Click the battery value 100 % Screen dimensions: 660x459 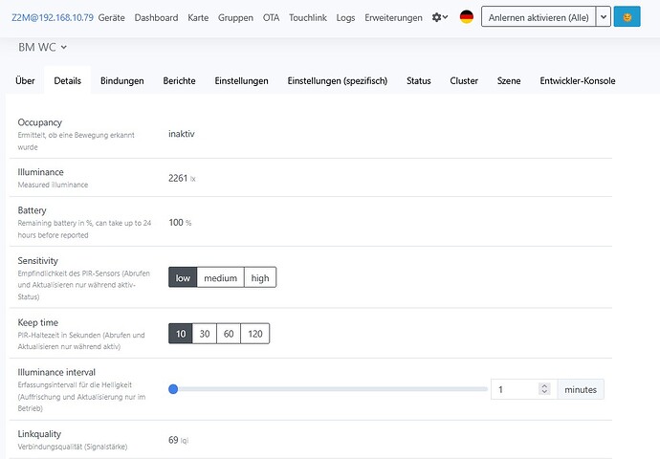(180, 222)
